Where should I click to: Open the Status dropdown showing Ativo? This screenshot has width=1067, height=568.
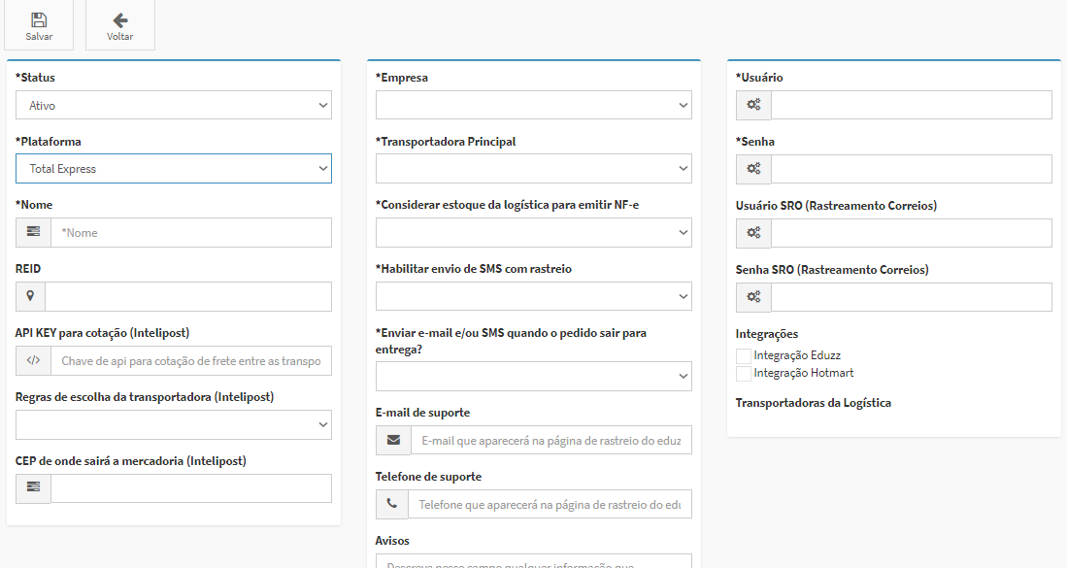click(x=174, y=105)
